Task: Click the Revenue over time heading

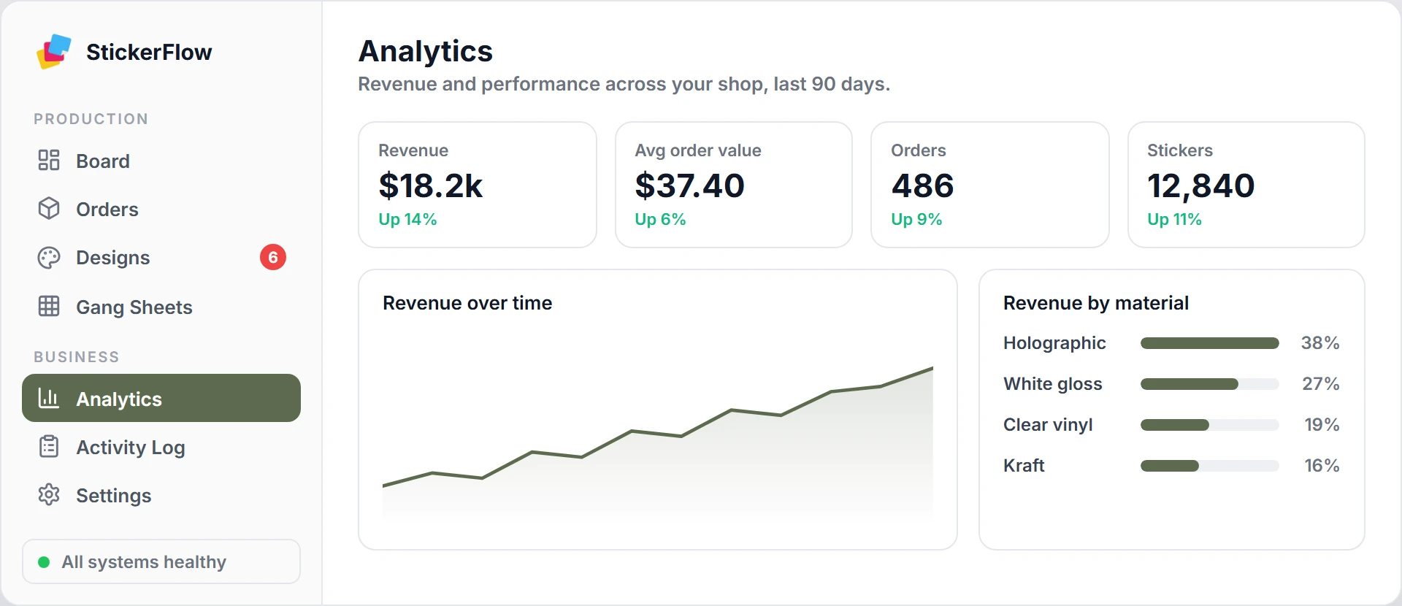Action: click(467, 303)
